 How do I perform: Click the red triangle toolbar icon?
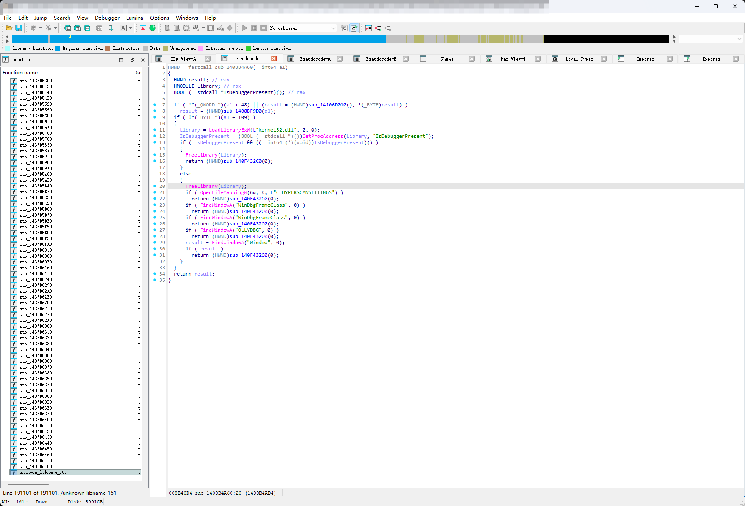(x=143, y=28)
